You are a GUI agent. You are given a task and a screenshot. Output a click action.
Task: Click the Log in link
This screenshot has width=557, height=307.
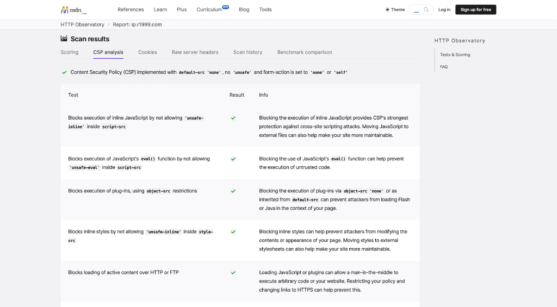click(444, 10)
